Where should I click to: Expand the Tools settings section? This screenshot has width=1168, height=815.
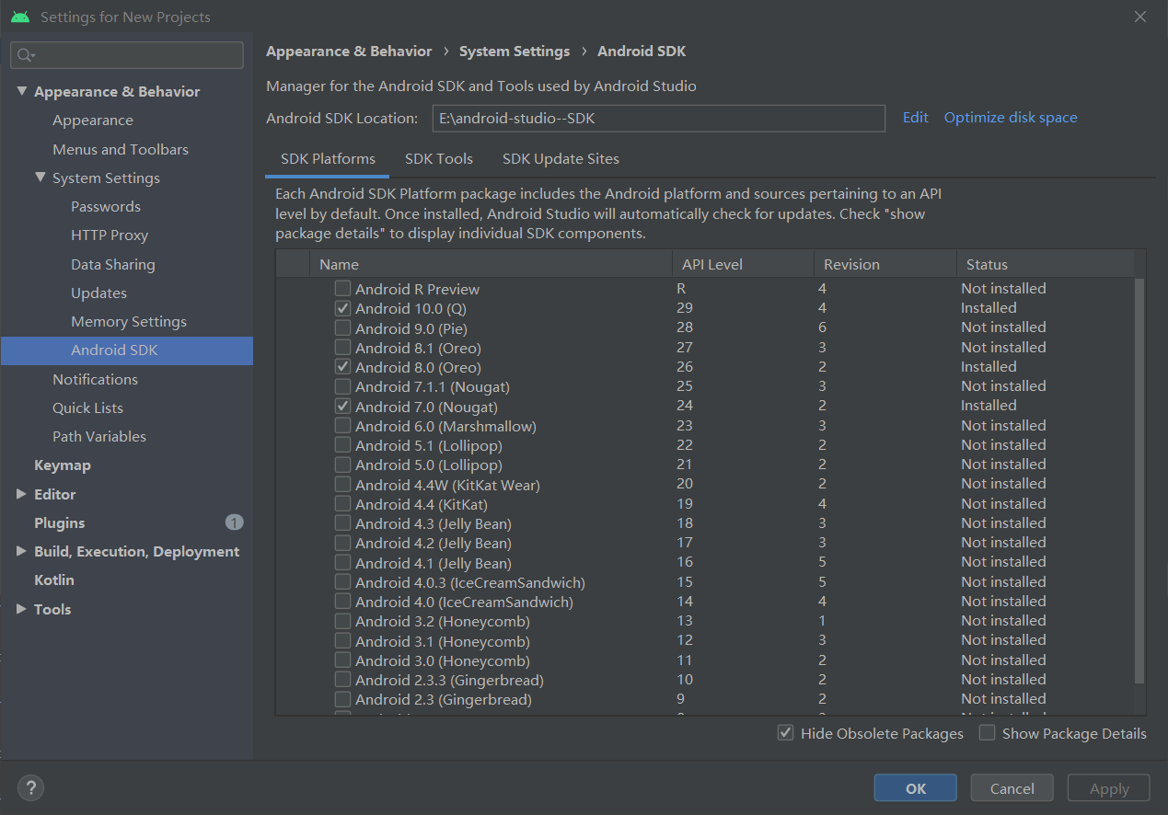21,609
